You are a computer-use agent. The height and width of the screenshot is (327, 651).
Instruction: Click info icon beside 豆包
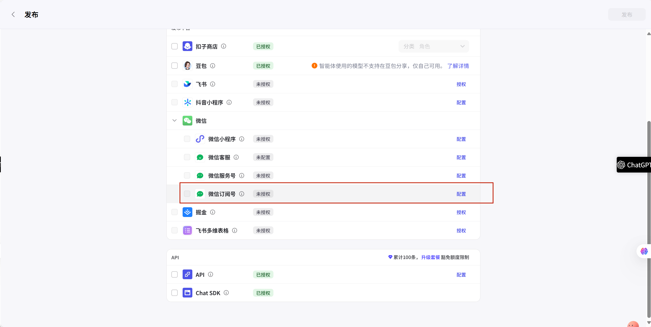[x=212, y=66]
